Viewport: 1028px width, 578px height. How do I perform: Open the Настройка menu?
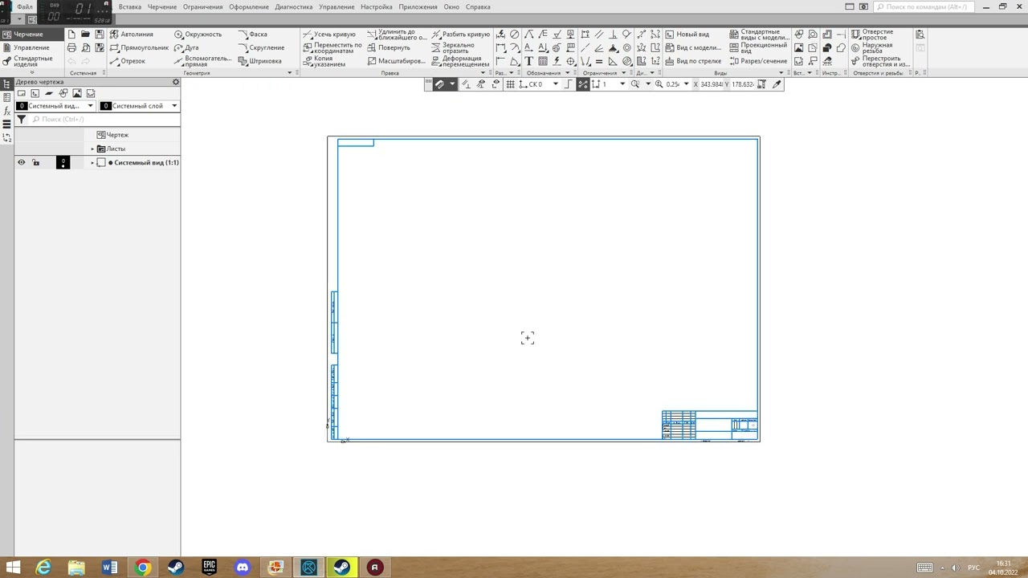pyautogui.click(x=377, y=6)
